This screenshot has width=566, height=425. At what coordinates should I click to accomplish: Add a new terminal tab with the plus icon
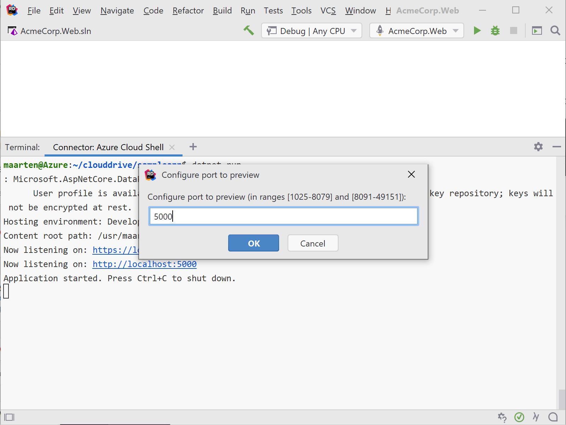(x=193, y=147)
